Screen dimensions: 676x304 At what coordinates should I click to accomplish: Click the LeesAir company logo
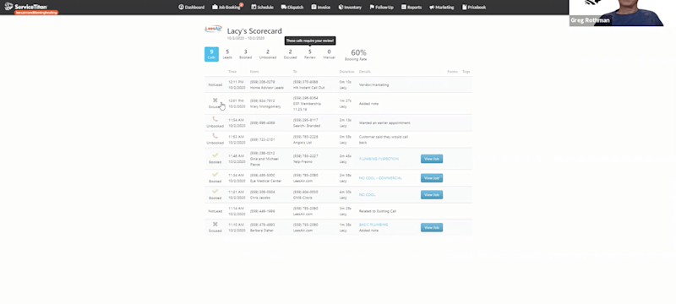click(x=214, y=30)
